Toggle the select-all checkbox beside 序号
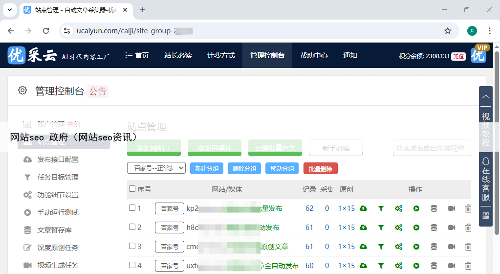 click(132, 189)
